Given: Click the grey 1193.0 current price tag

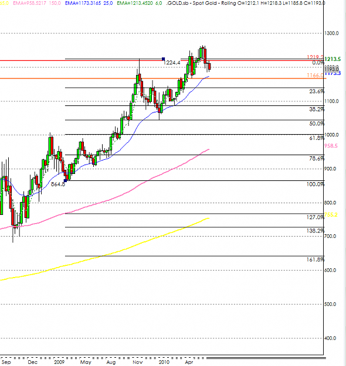Looking at the screenshot, I should click(x=331, y=69).
